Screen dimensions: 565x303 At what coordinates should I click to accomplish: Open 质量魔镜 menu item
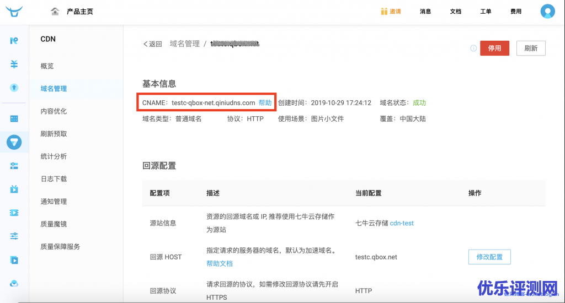(54, 224)
